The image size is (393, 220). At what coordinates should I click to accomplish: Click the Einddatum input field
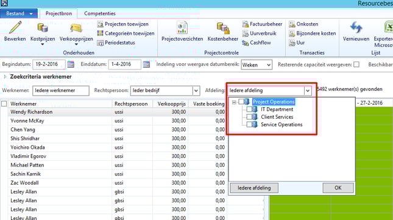124,65
